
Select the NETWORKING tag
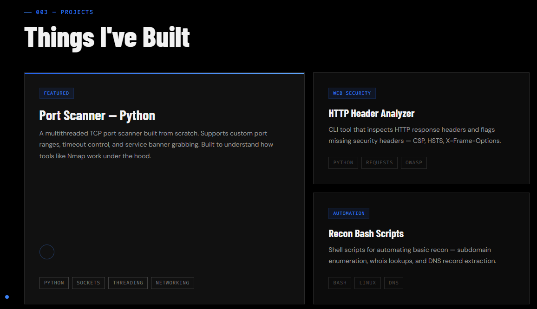pyautogui.click(x=172, y=283)
